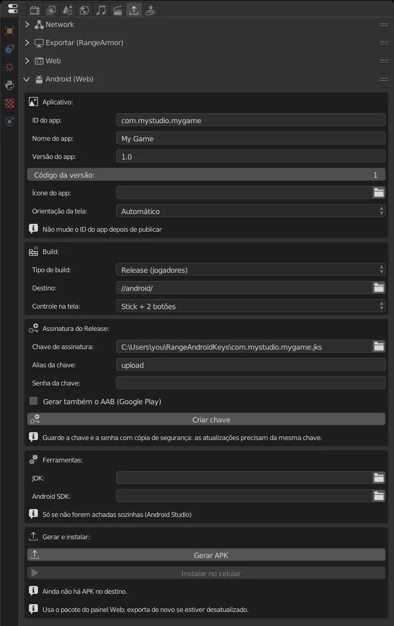
Task: Click the JDK path field
Action: point(244,478)
